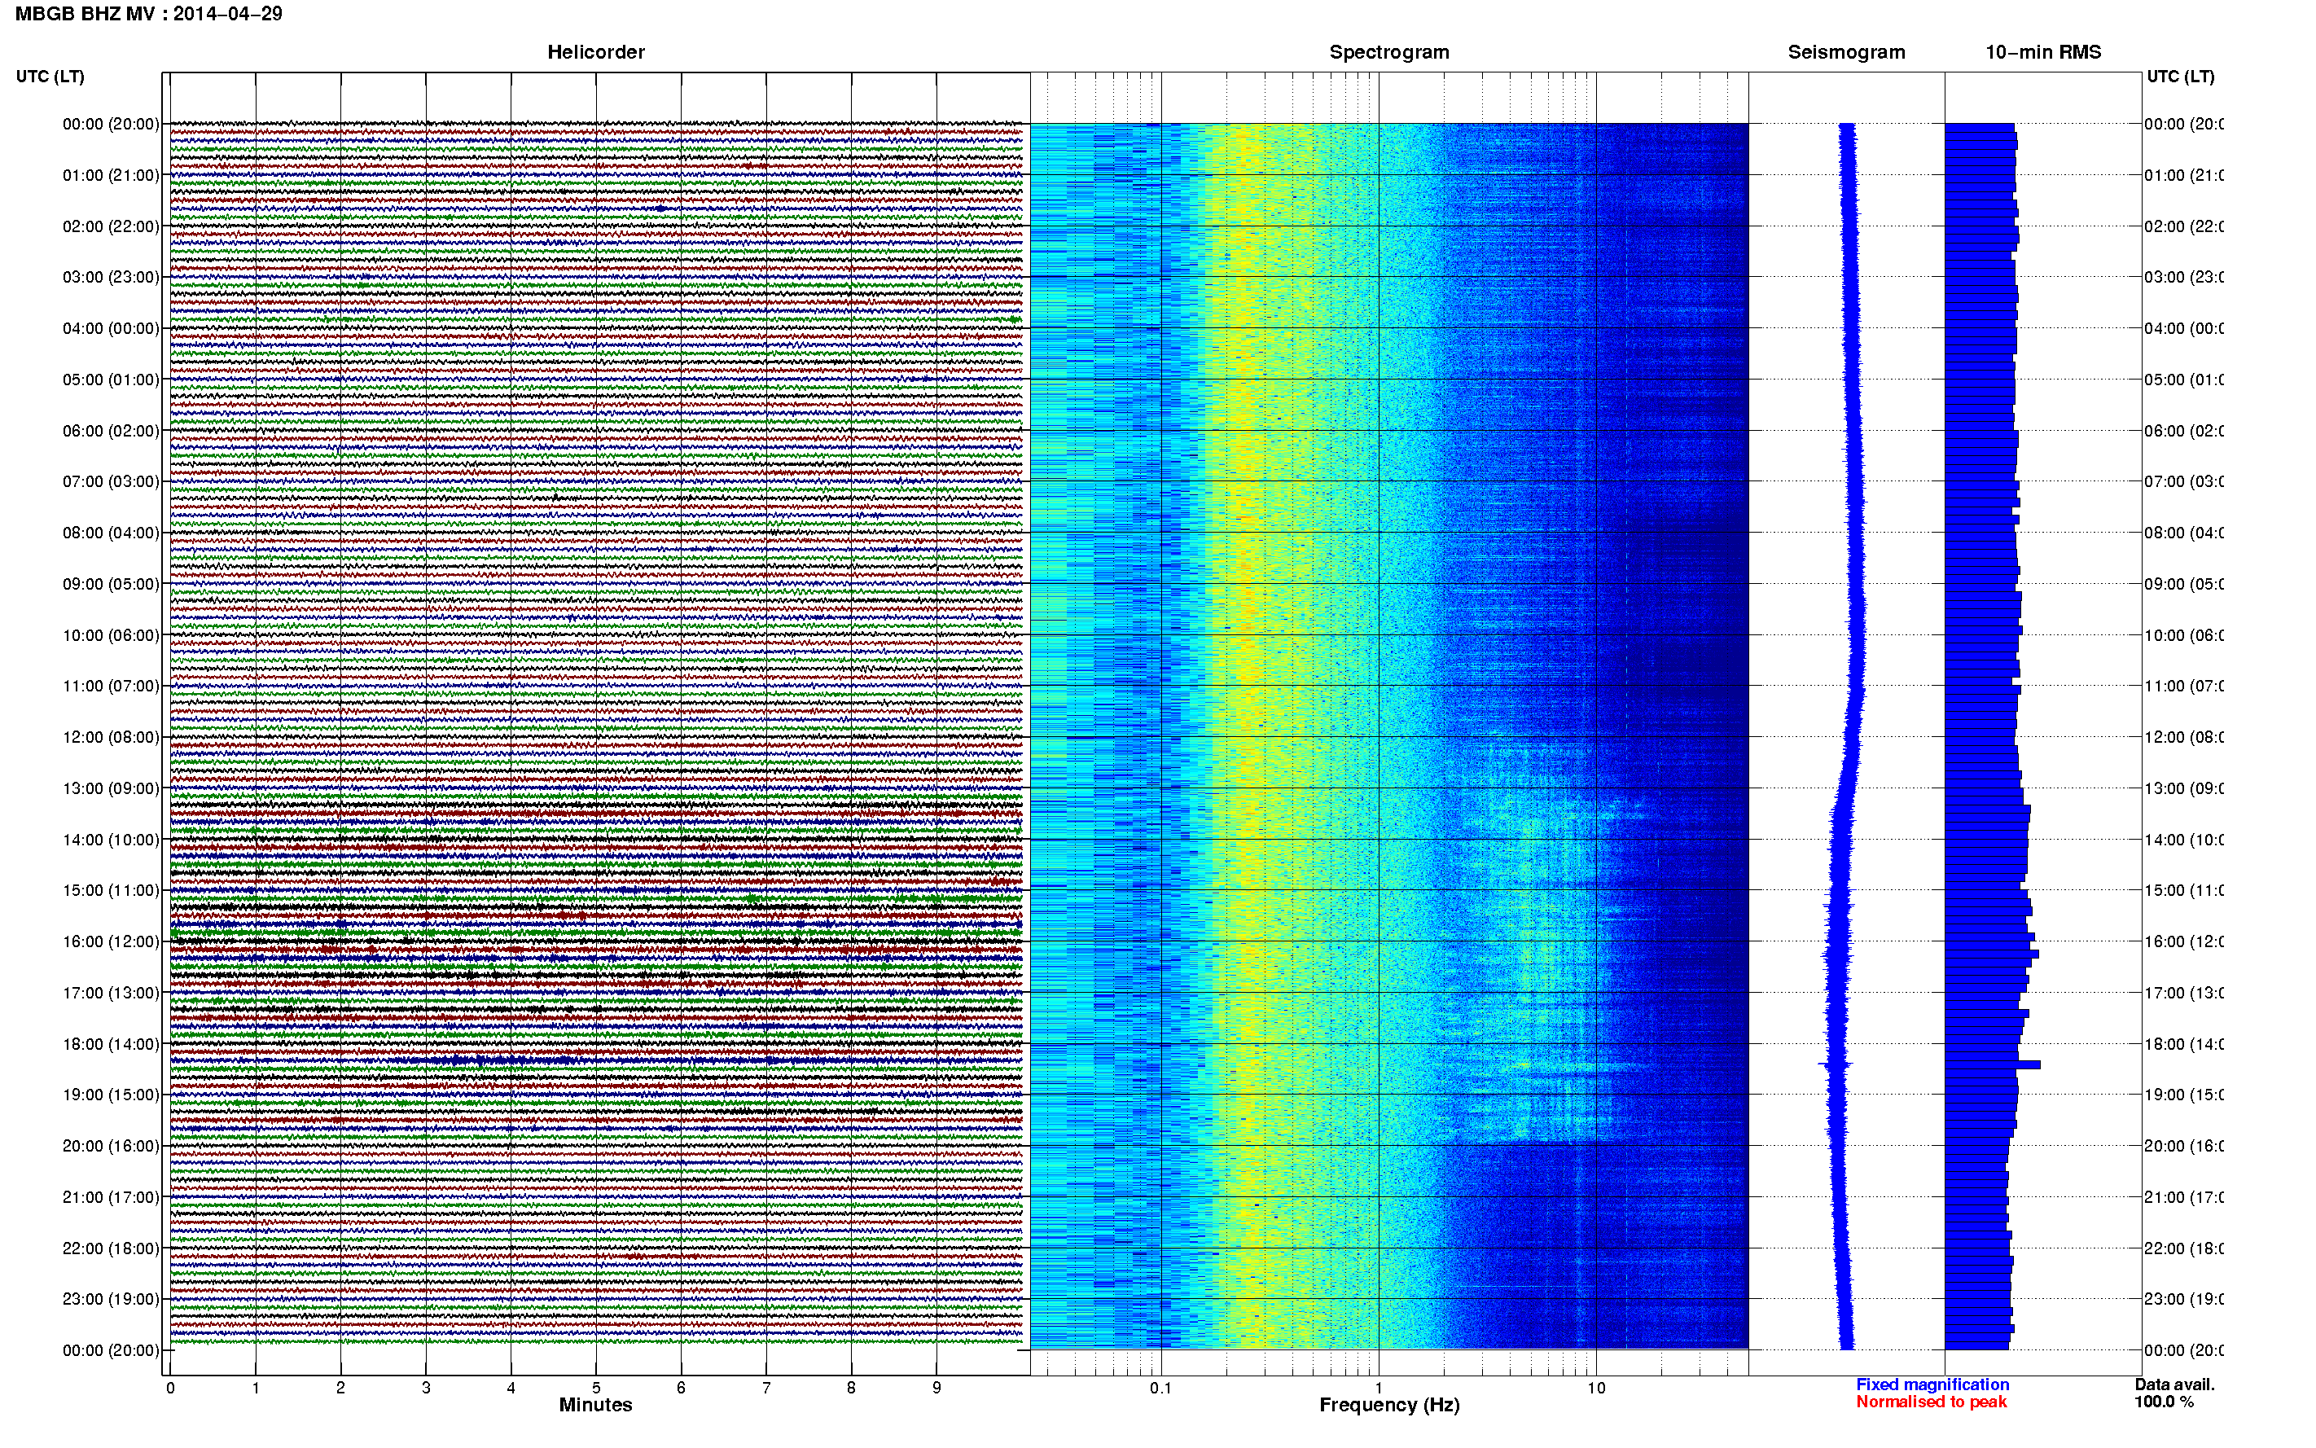
Task: Click the "Minutes" axis title under helicorder
Action: (x=595, y=1405)
